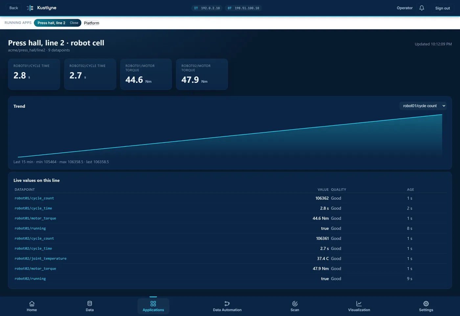Screen dimensions: 460x316
Task: Open the robot01/cycle_count datapoint link
Action: click(x=34, y=198)
